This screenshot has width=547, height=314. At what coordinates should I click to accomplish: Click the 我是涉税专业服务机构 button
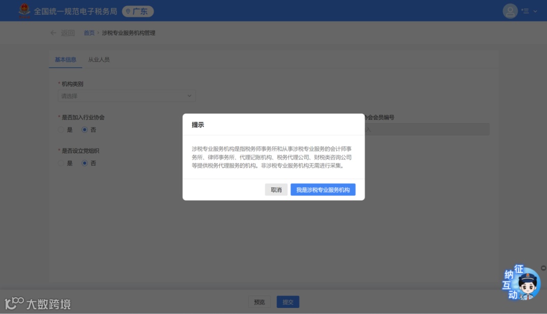pyautogui.click(x=323, y=189)
